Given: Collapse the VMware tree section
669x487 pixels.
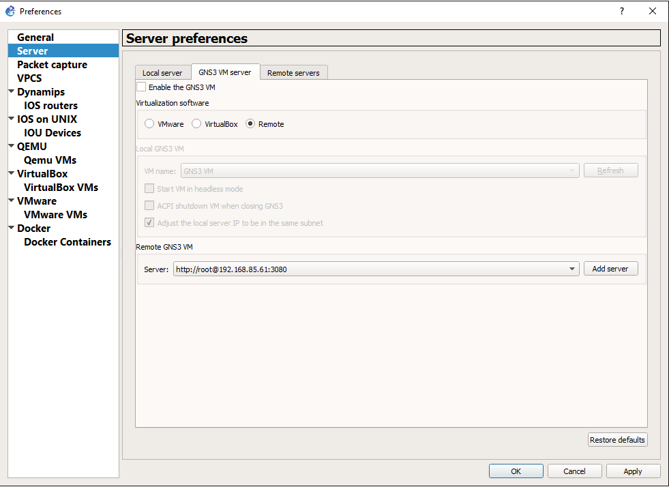Looking at the screenshot, I should 12,201.
